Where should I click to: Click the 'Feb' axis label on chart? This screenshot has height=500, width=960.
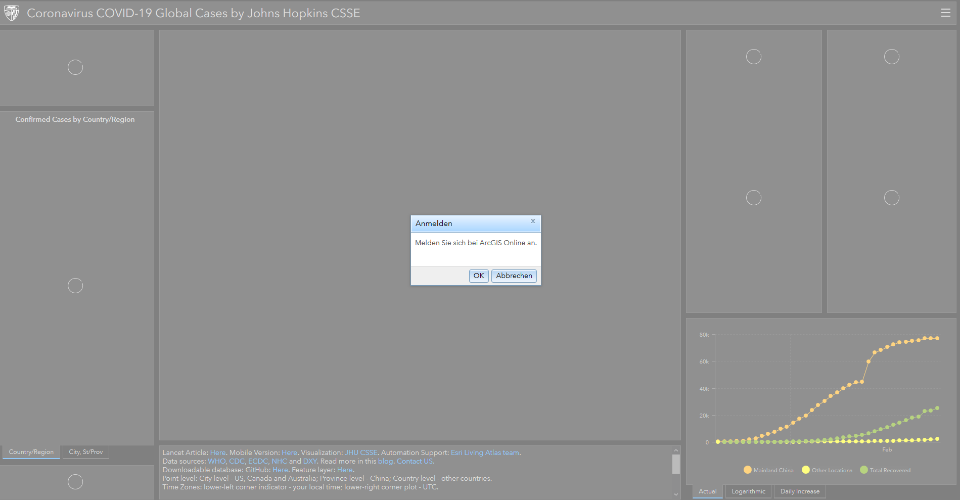(887, 449)
